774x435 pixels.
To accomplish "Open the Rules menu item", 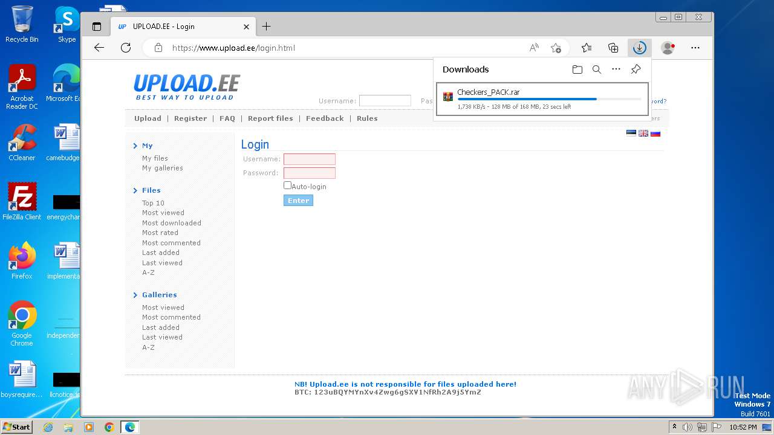I will pos(367,118).
